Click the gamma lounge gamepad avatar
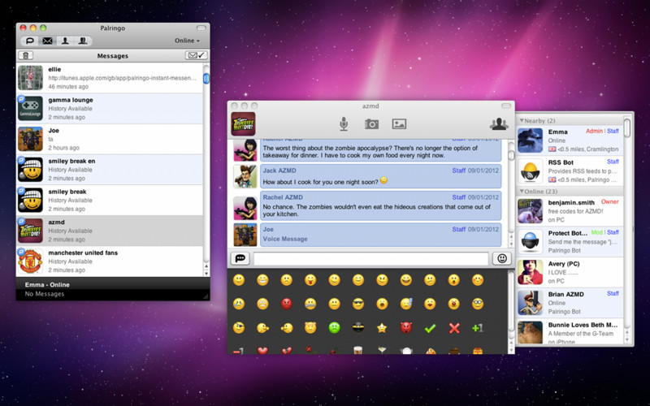Screen dimensions: 650x406 [30, 109]
